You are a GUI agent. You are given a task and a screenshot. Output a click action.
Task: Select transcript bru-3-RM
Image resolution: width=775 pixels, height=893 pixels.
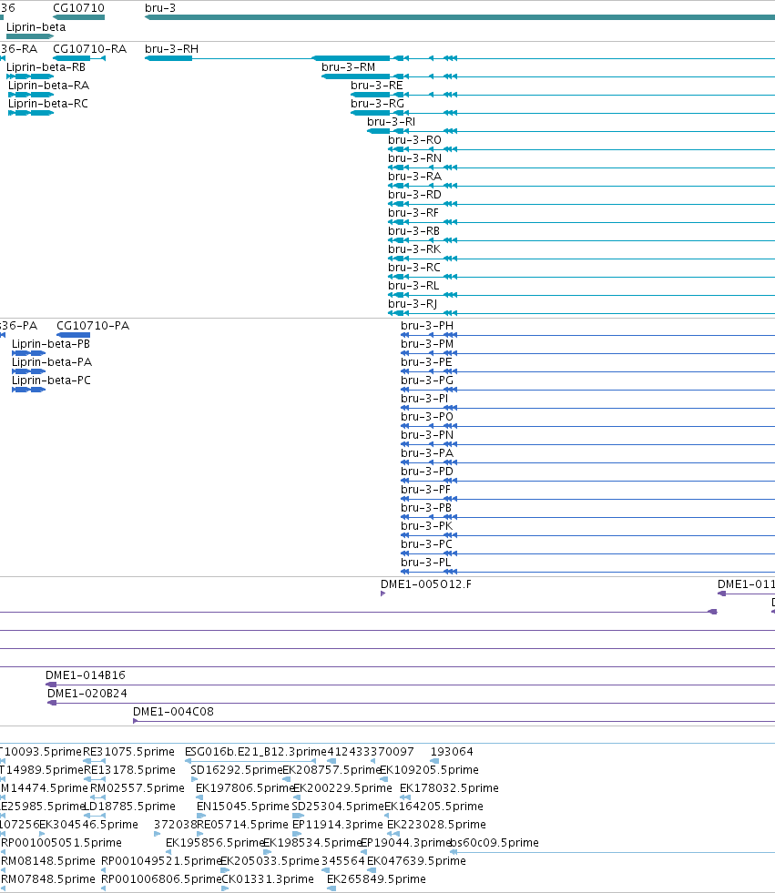click(x=348, y=67)
